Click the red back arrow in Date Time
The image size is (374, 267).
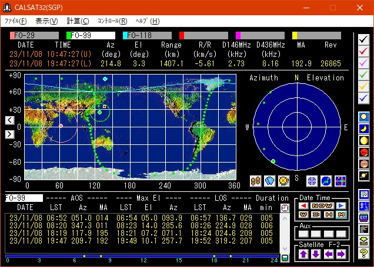pyautogui.click(x=303, y=205)
